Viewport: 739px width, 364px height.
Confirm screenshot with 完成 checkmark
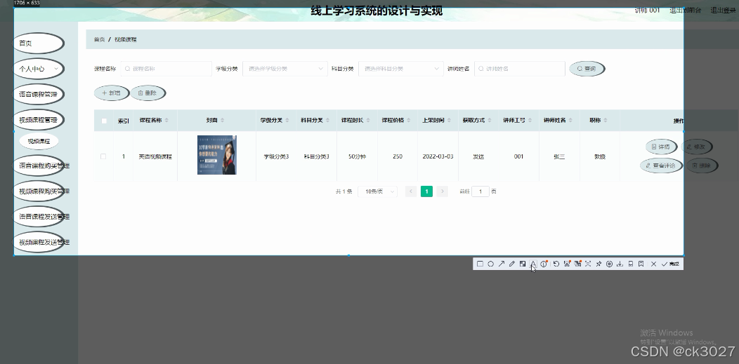click(x=670, y=264)
